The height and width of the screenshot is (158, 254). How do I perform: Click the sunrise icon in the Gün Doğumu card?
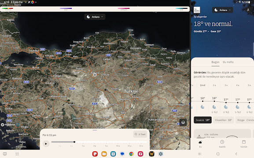click(199, 136)
